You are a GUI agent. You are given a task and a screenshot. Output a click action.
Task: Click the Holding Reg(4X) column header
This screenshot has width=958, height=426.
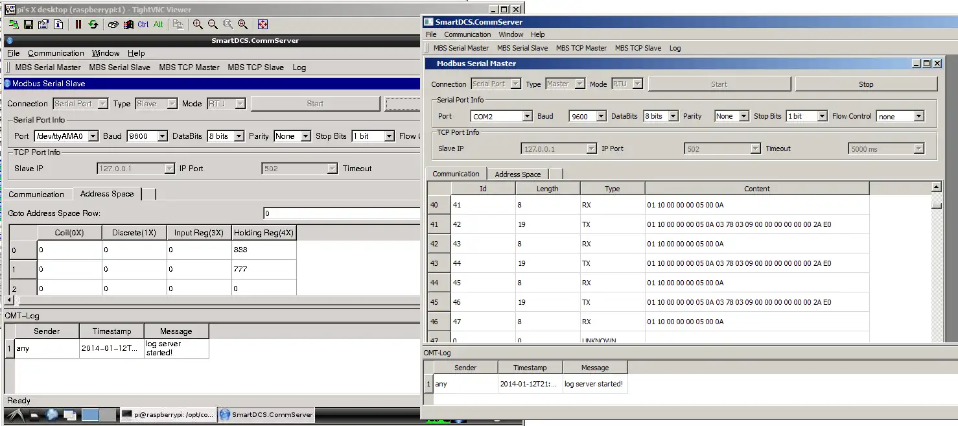(264, 233)
